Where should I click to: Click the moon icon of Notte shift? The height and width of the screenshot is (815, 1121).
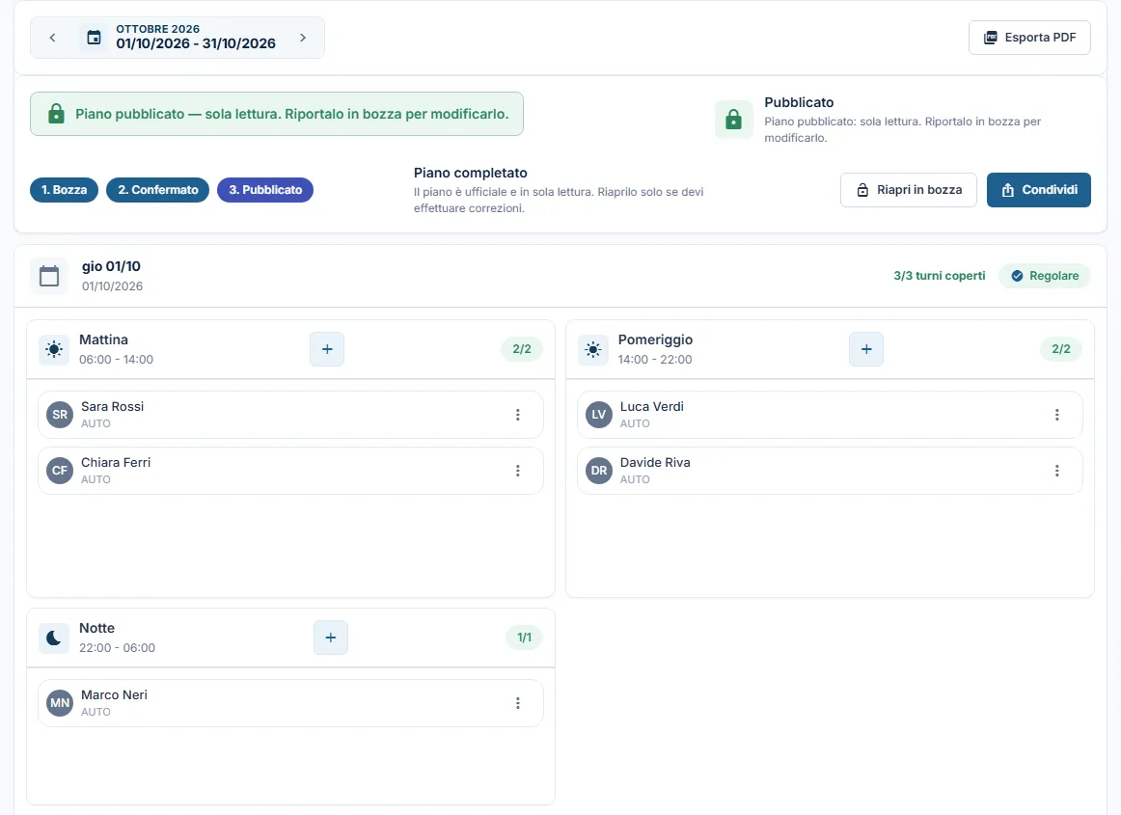pos(54,638)
